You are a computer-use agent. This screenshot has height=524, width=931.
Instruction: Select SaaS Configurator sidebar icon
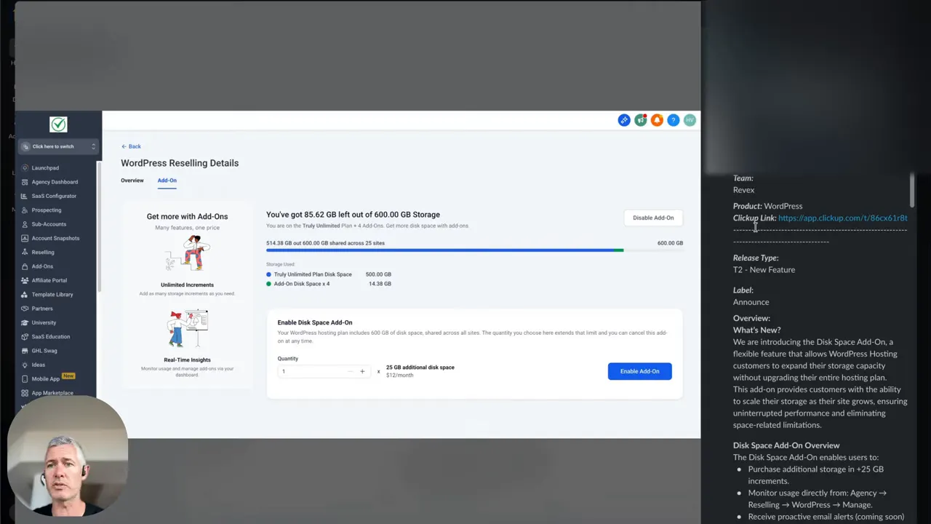25,196
